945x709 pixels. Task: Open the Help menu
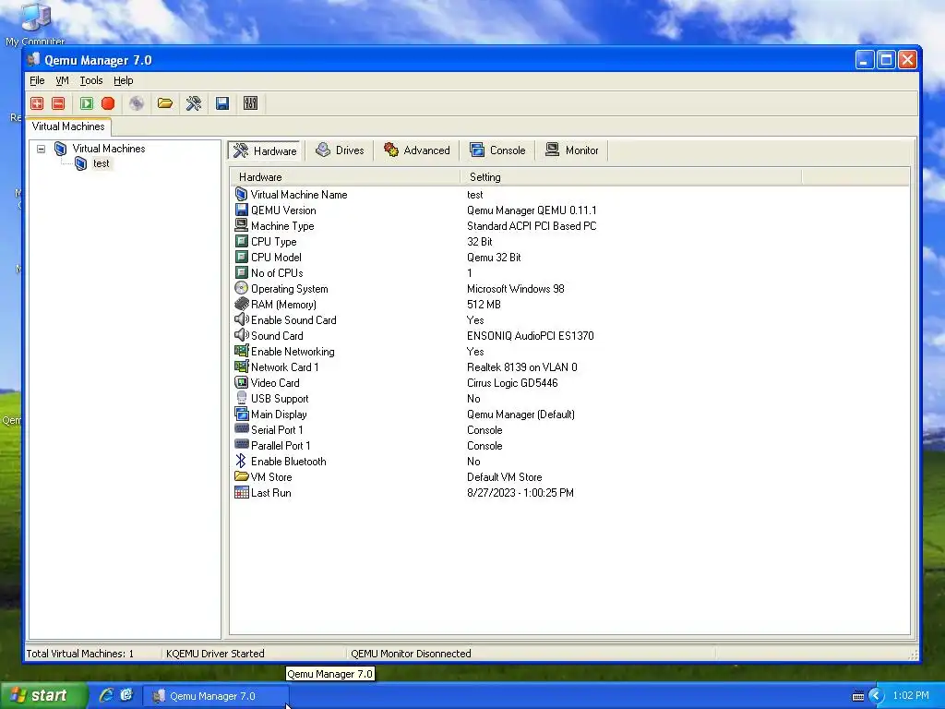(x=123, y=80)
